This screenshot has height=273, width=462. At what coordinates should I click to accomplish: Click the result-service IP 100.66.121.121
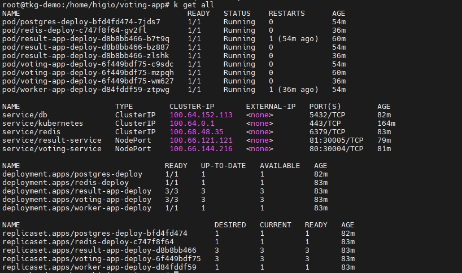[201, 140]
